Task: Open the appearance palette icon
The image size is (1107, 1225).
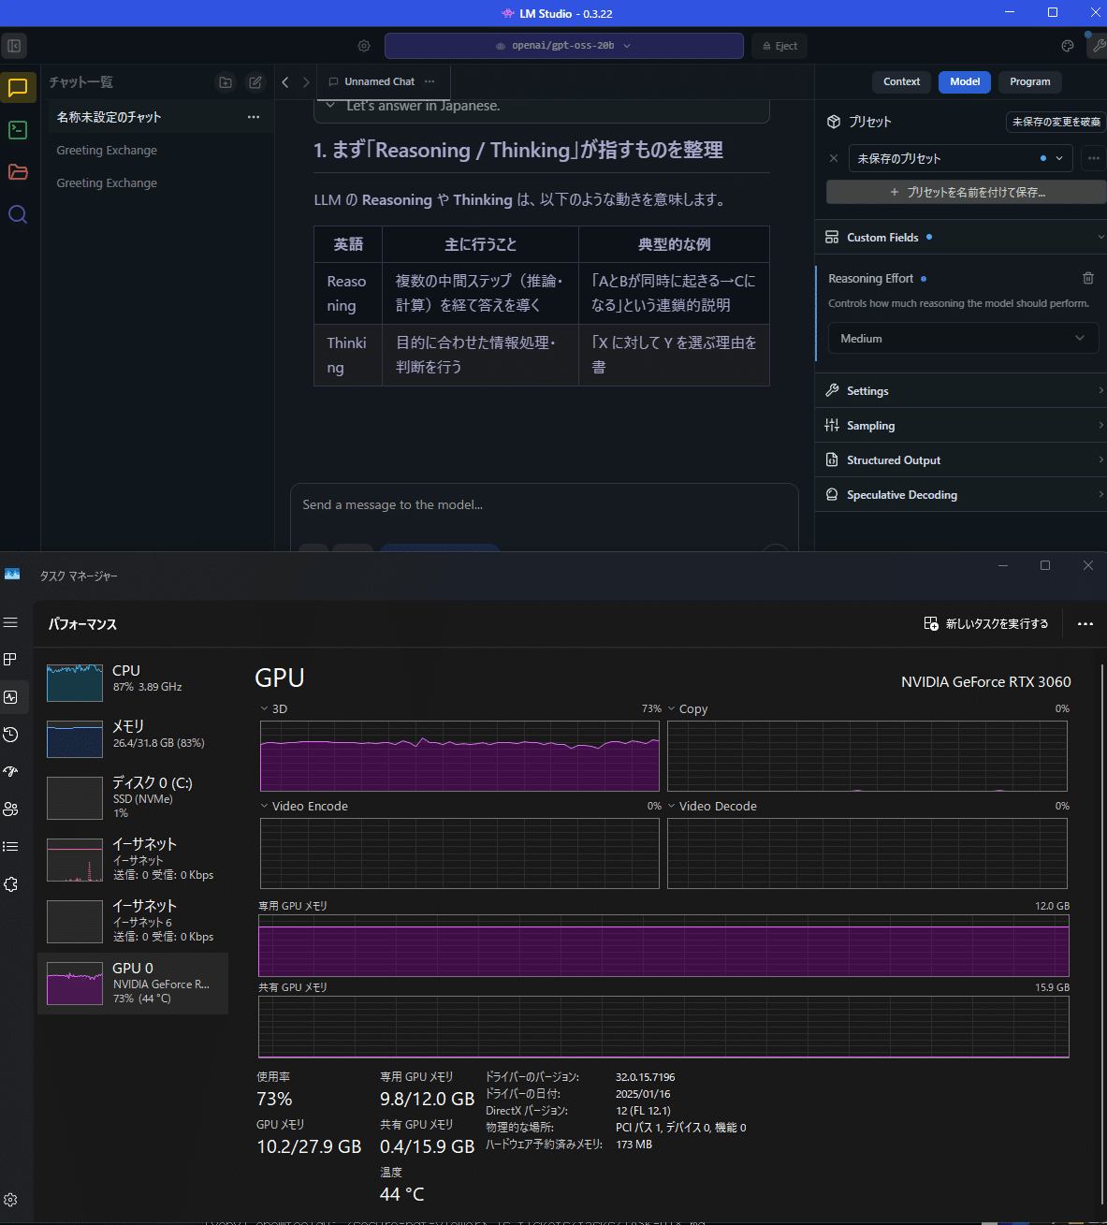Action: tap(1068, 46)
